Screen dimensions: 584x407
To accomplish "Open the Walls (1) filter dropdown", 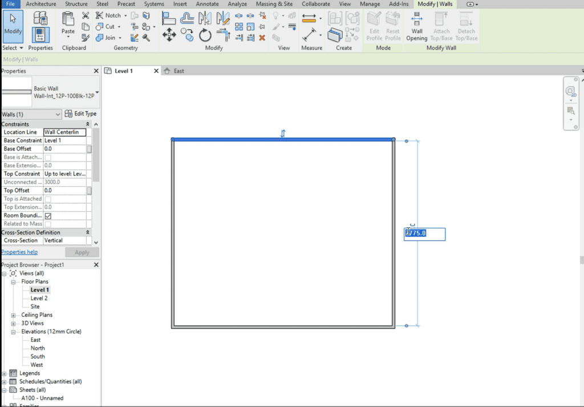I will 31,114.
